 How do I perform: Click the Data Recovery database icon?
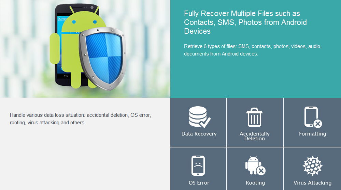pos(199,117)
